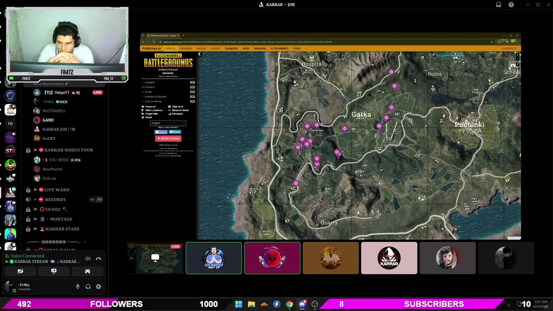Open the ATTACHMENTS menu item
Screen dimensions: 553x311
click(x=280, y=48)
